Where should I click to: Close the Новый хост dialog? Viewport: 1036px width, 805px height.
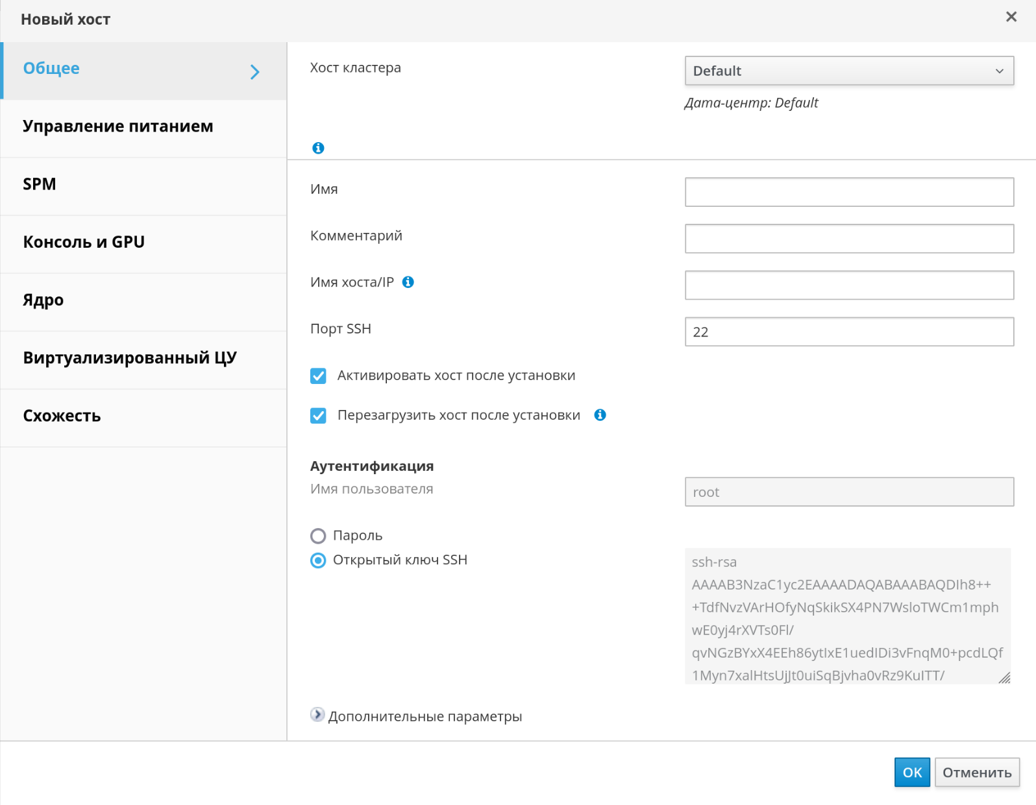(x=1011, y=17)
